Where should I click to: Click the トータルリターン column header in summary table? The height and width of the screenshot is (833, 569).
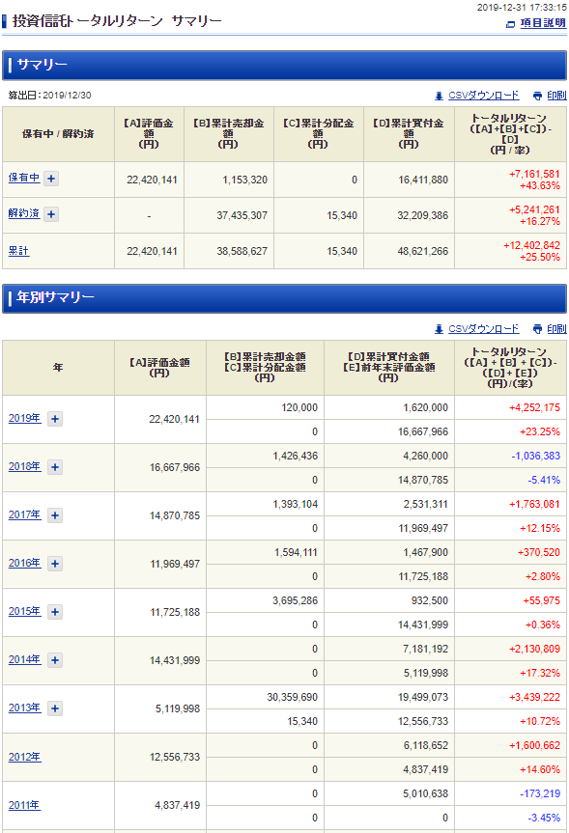(510, 134)
